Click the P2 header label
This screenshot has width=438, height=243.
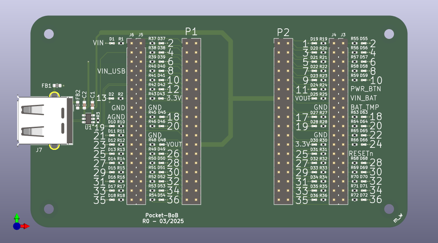[283, 32]
